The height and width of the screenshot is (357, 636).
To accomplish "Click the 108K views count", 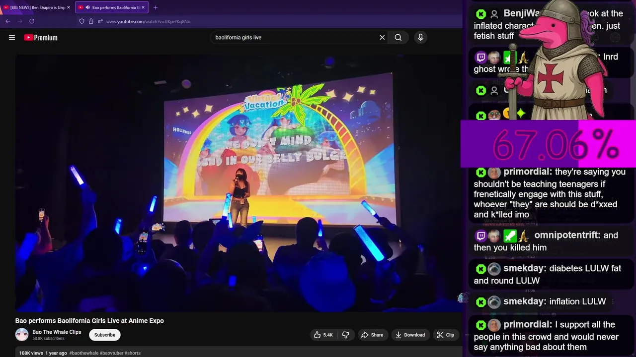I will 31,353.
